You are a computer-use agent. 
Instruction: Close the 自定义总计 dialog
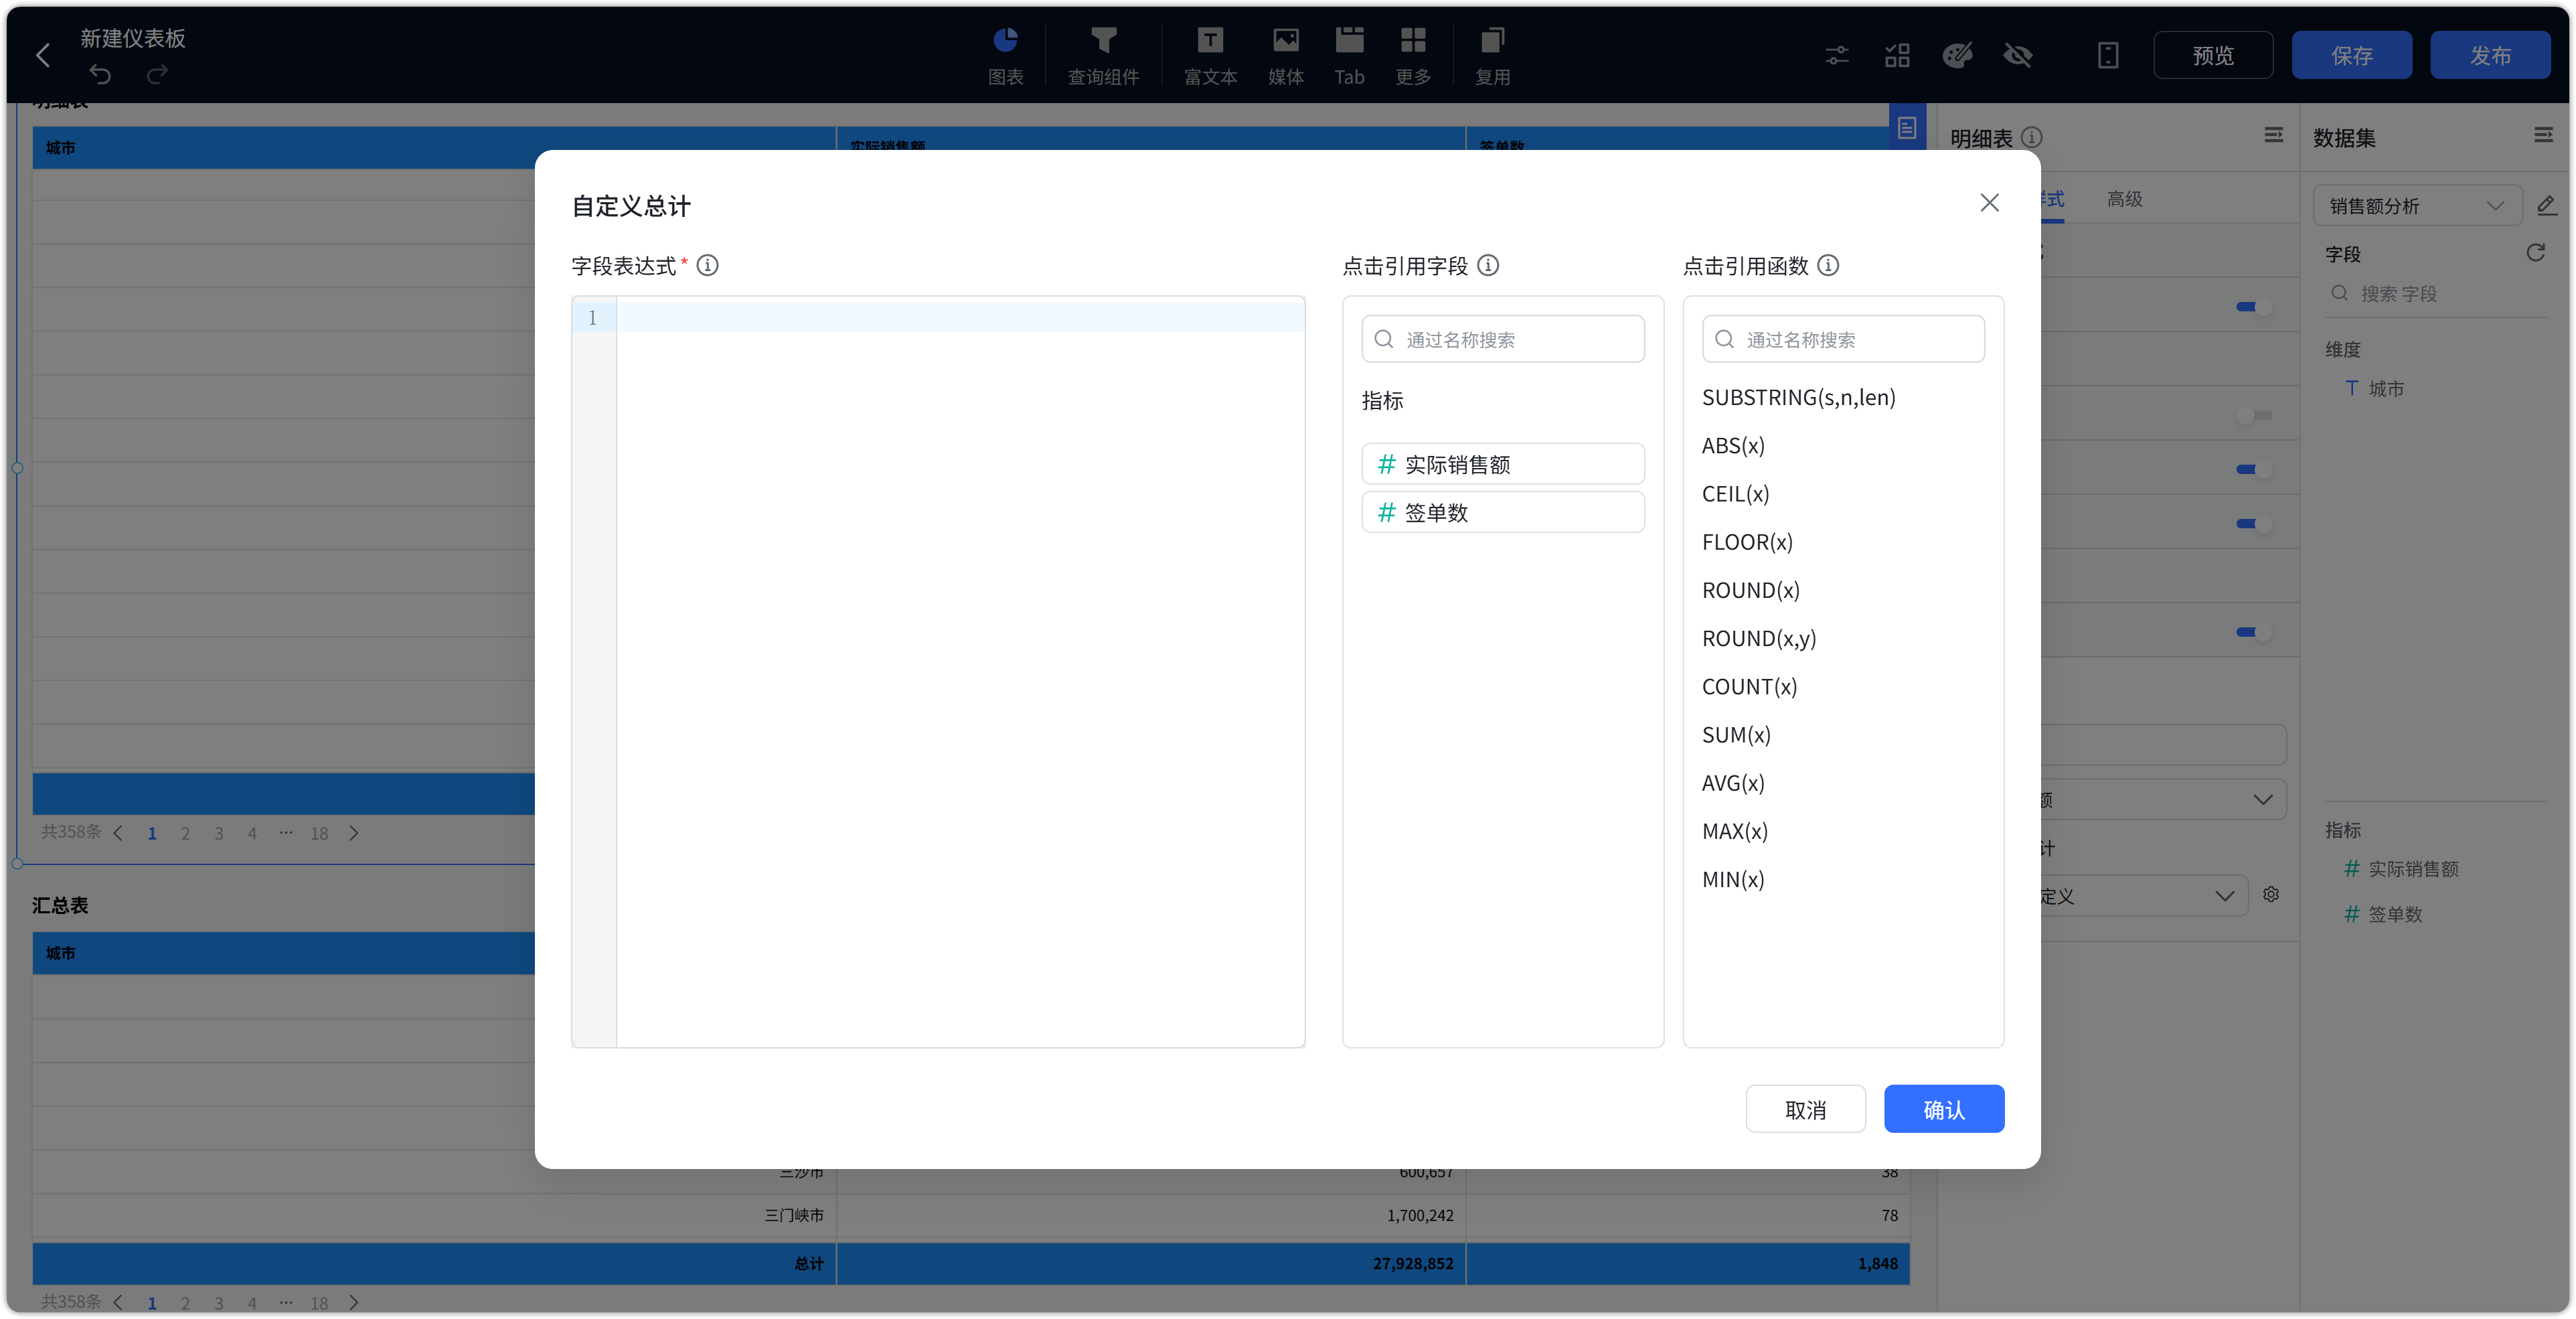(x=1989, y=203)
